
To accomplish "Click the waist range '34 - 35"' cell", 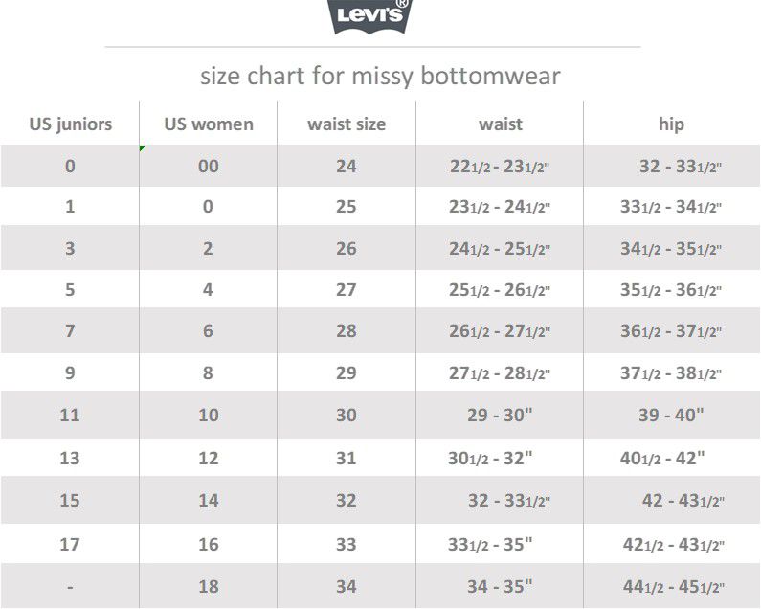I will point(501,586).
